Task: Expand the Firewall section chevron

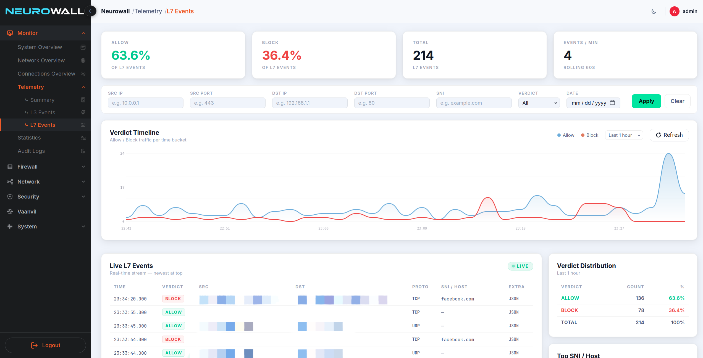Action: tap(83, 167)
